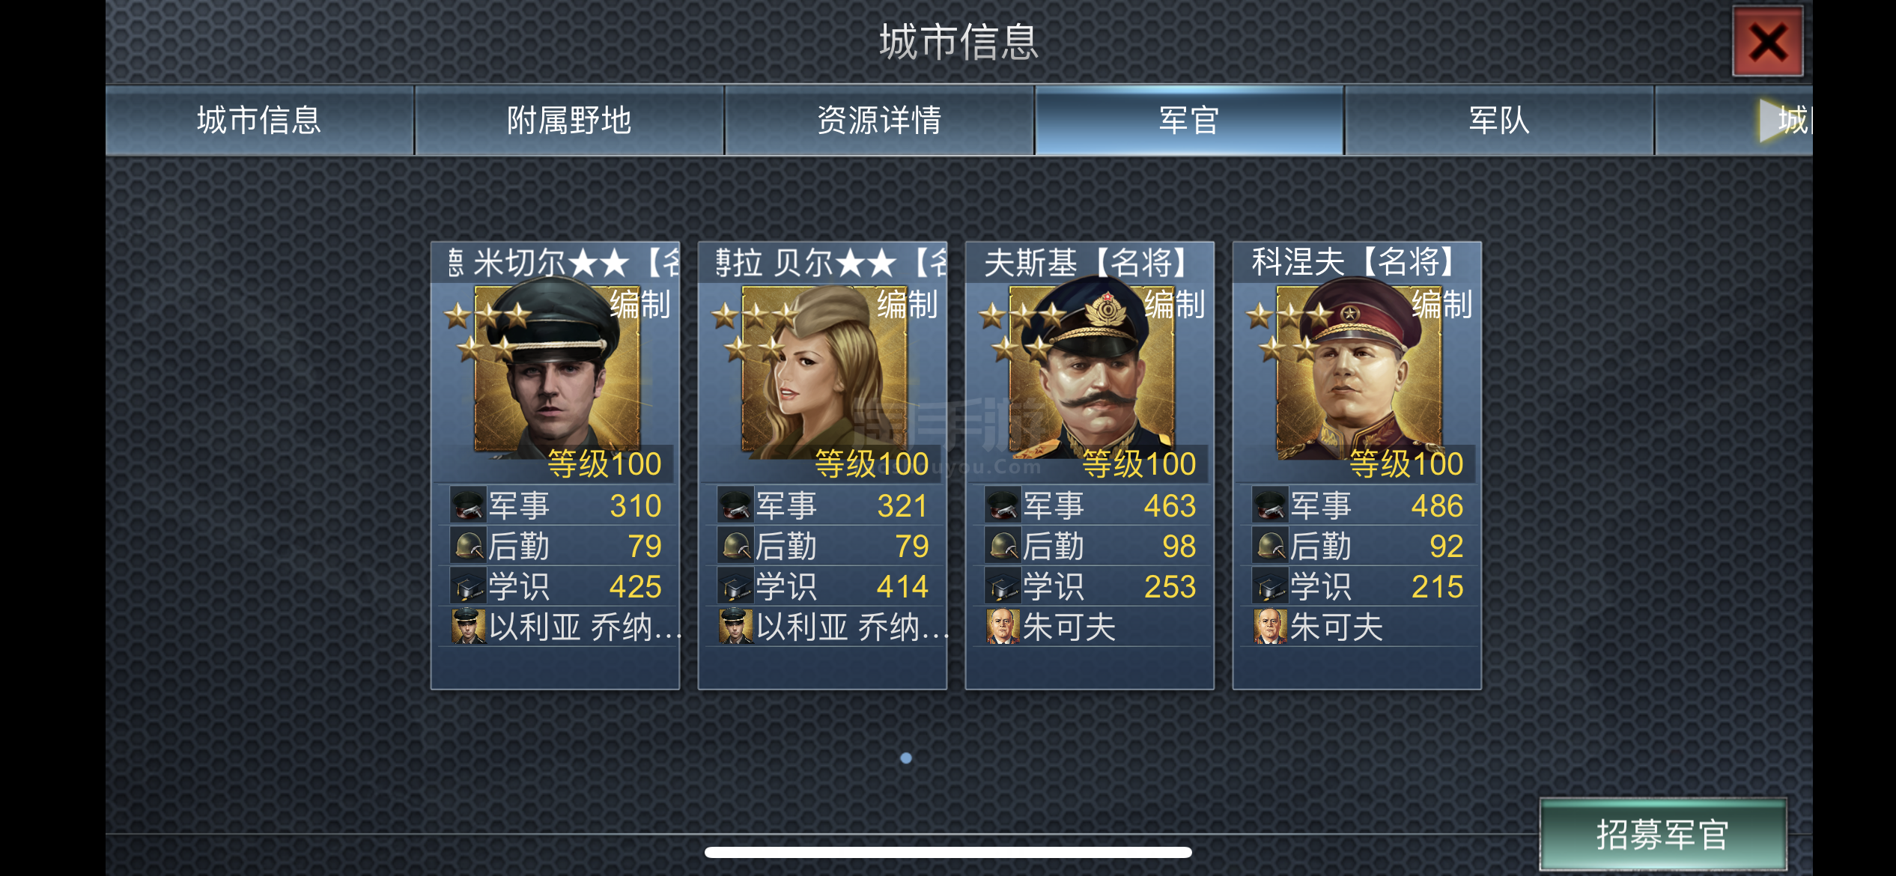Select the 科涅夫 officer portrait

coord(1358,370)
